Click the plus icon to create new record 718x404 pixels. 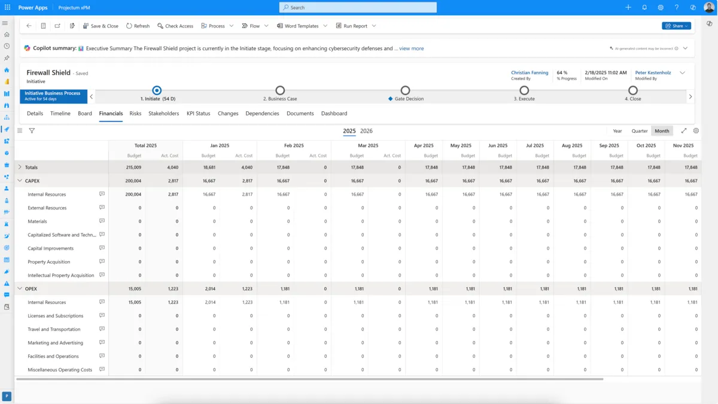[628, 8]
